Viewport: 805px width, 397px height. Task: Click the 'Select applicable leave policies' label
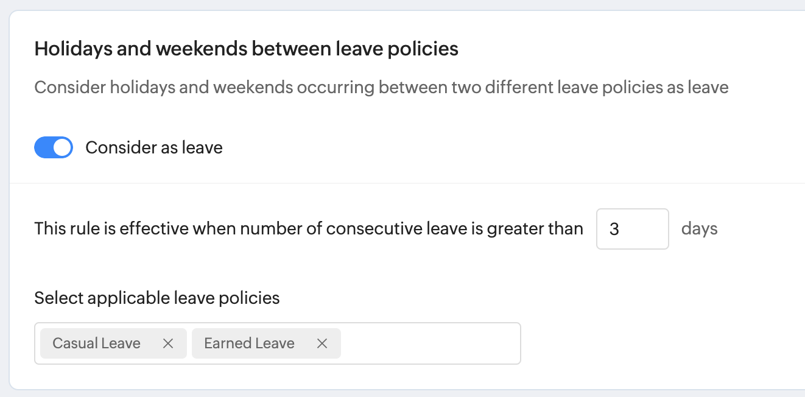[x=156, y=298]
